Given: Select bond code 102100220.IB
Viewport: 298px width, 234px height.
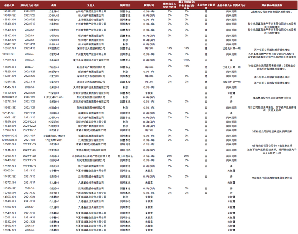Looking at the screenshot, I should pyautogui.click(x=9, y=97).
